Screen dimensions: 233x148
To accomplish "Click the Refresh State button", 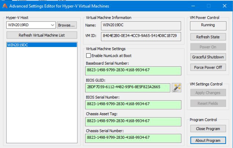I will [208, 37].
